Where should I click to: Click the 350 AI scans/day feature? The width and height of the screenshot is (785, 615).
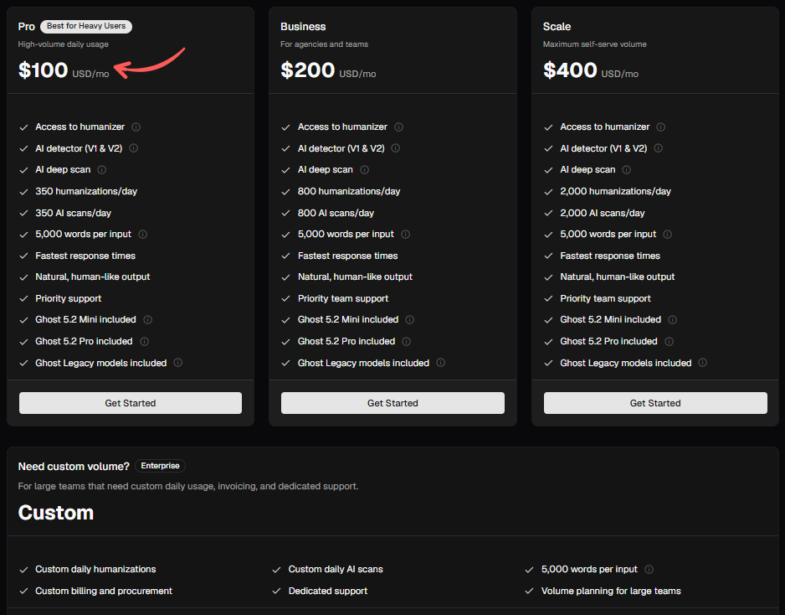point(73,213)
